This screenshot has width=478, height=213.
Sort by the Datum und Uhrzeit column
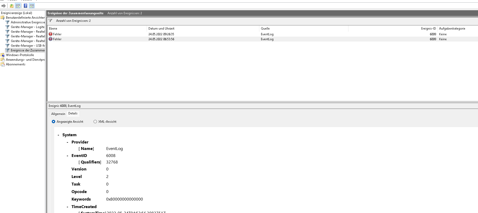203,29
